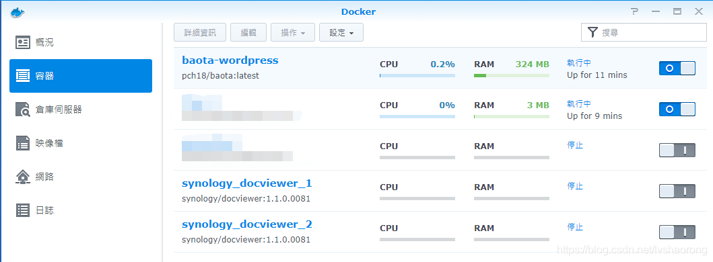
Task: Minimize the Docker window
Action: pyautogui.click(x=655, y=12)
